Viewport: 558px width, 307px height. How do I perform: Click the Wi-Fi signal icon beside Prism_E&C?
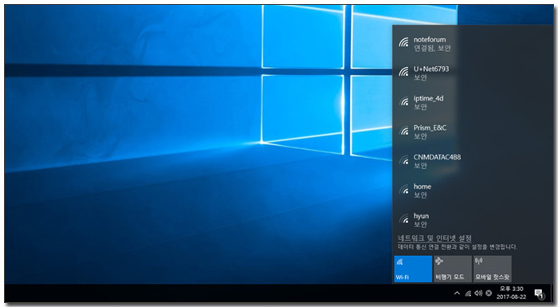click(x=403, y=132)
